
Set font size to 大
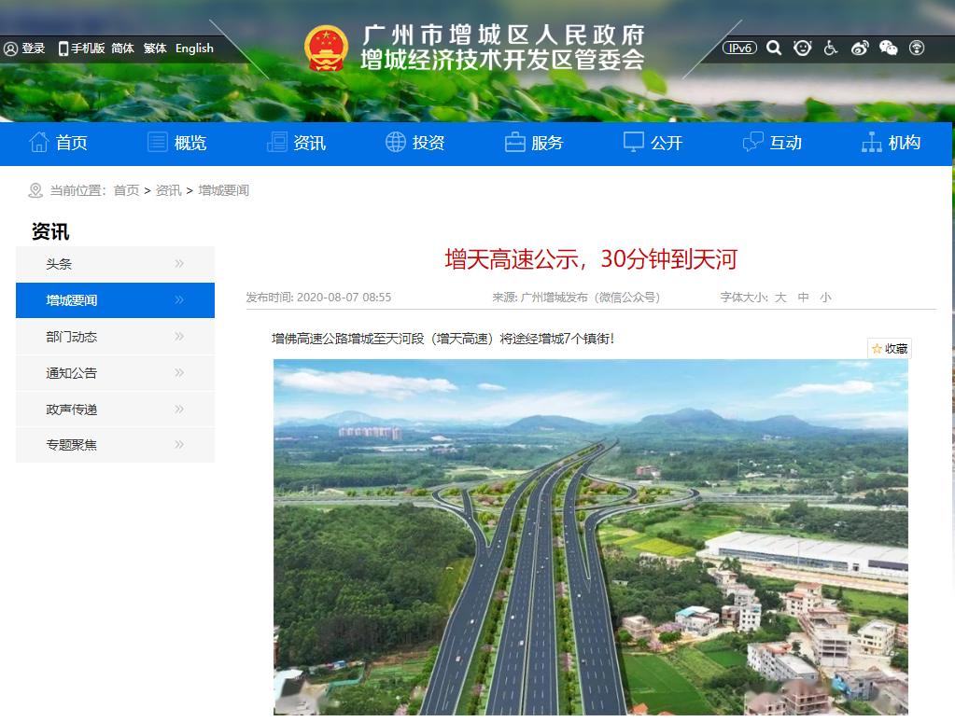click(780, 296)
